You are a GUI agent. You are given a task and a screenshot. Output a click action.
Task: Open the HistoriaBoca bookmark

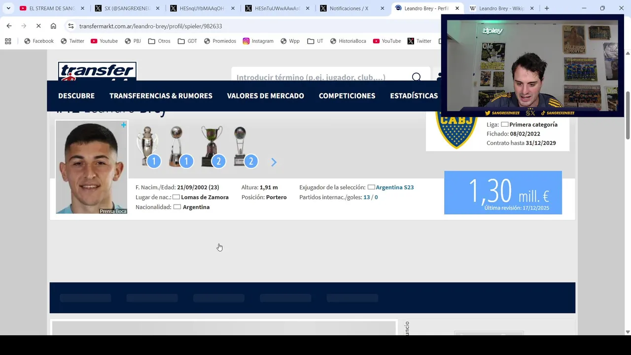348,41
